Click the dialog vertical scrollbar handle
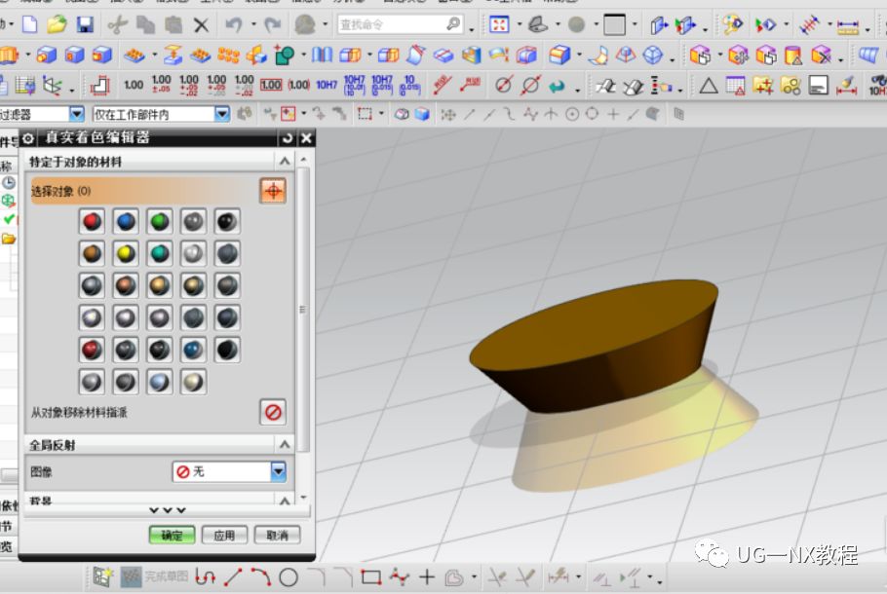887x594 pixels. click(x=303, y=310)
